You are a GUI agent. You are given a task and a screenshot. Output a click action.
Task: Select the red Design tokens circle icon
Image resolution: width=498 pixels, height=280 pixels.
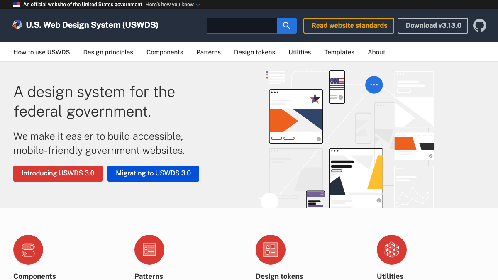(x=271, y=250)
